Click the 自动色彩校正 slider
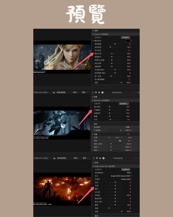This screenshot has width=173, height=217. 115,70
